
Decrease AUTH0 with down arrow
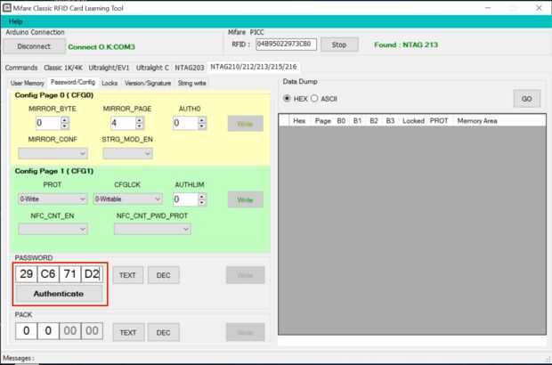click(202, 126)
